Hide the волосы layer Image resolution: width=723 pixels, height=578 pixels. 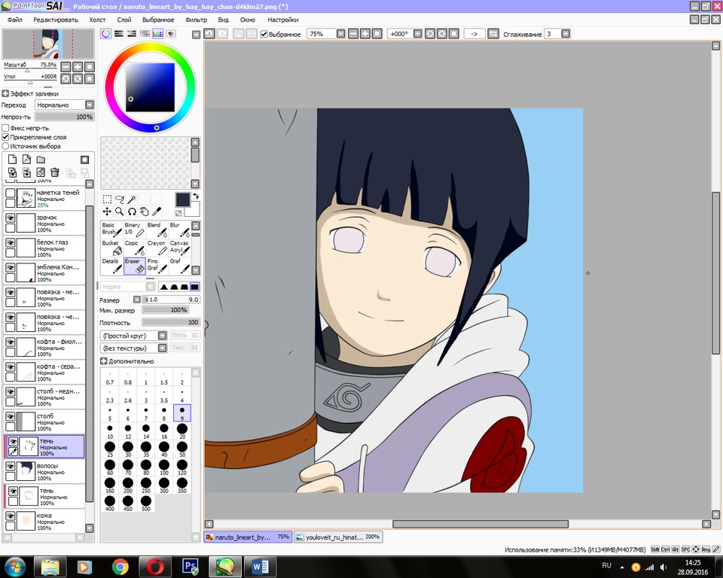pyautogui.click(x=10, y=467)
